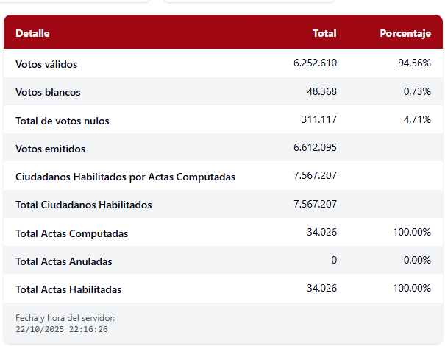Click the 6.252.610 valid votes total
Screen dimensions: 445x346
(315, 63)
